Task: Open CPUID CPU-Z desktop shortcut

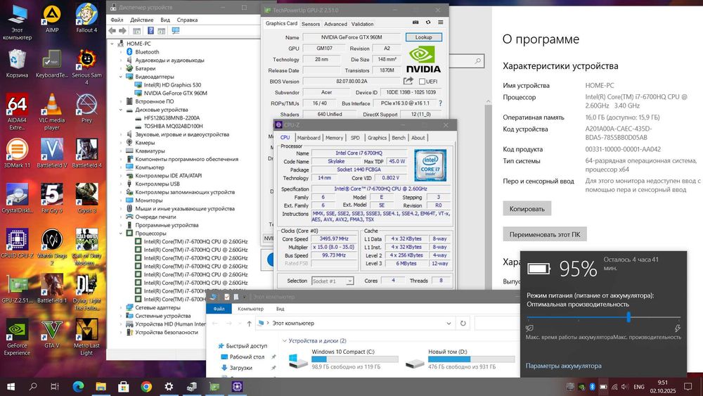Action: pos(17,243)
